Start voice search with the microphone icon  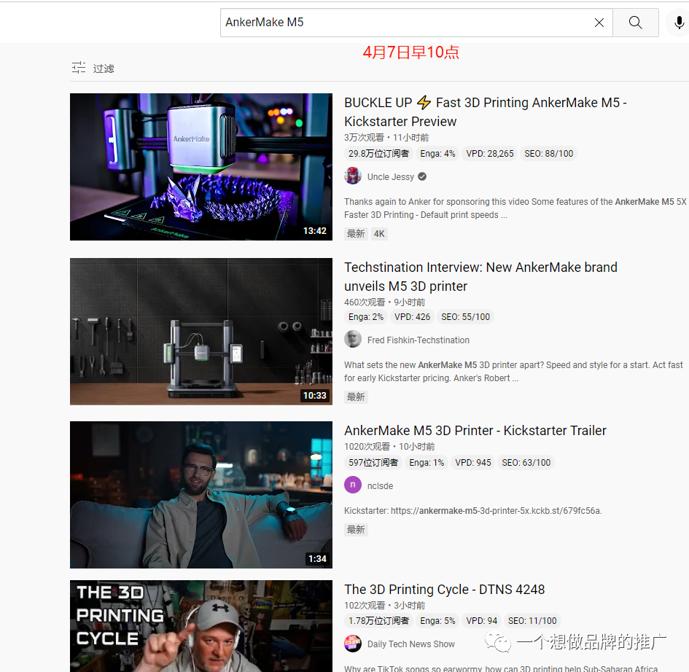click(680, 23)
